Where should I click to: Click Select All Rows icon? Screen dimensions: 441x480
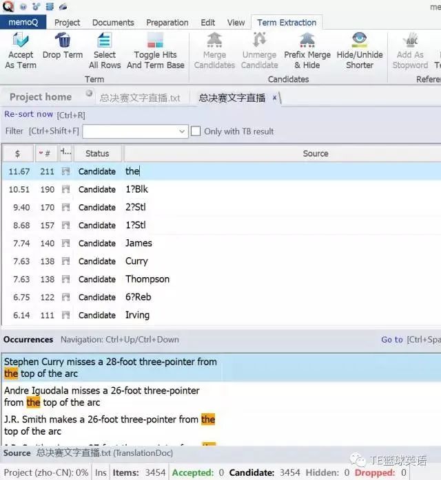pos(105,40)
